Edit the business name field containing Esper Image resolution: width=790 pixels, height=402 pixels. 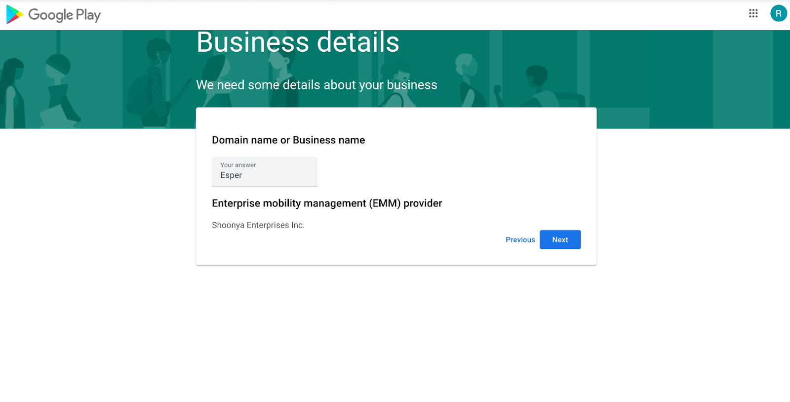pyautogui.click(x=265, y=171)
